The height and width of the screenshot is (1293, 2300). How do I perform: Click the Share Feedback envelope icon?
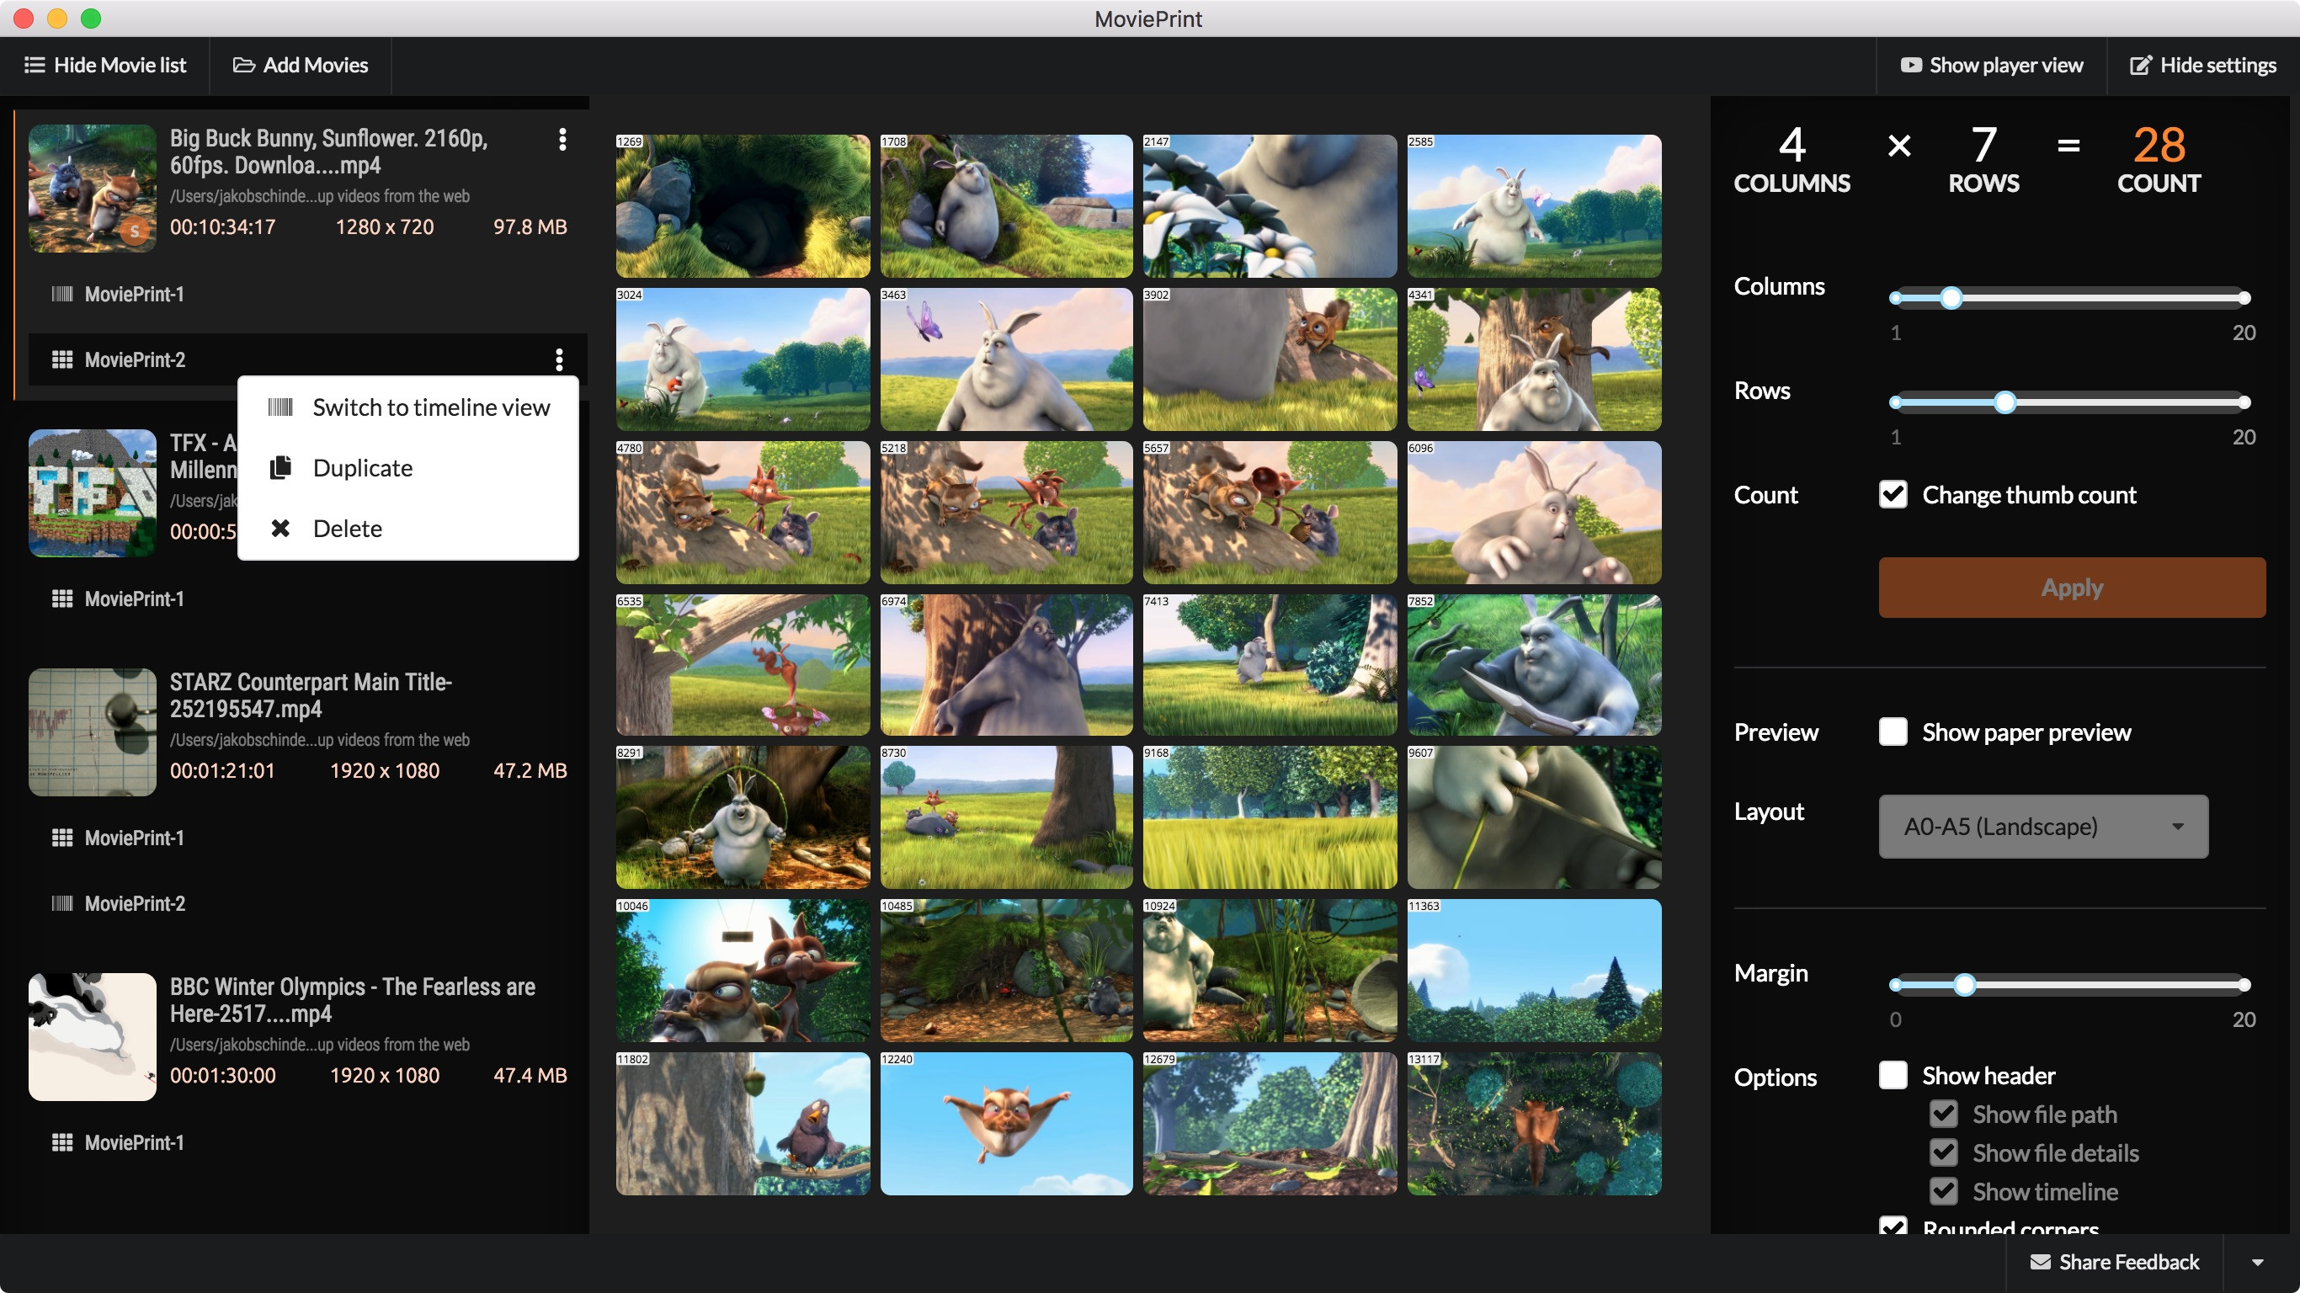[x=2040, y=1262]
